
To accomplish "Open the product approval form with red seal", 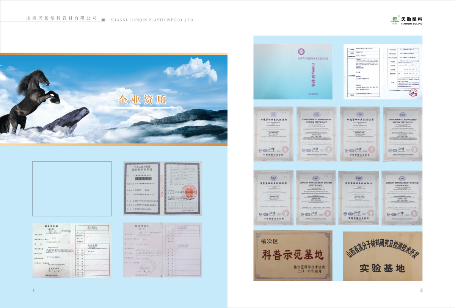I will [x=383, y=72].
